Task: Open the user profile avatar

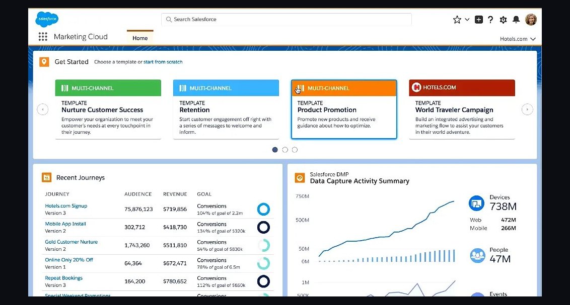Action: (x=531, y=20)
